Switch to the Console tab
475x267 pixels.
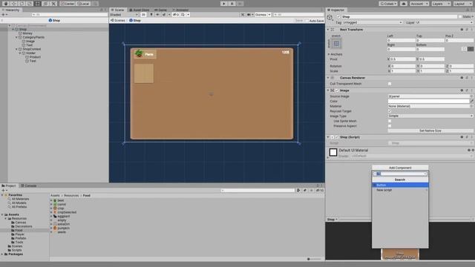click(x=29, y=185)
